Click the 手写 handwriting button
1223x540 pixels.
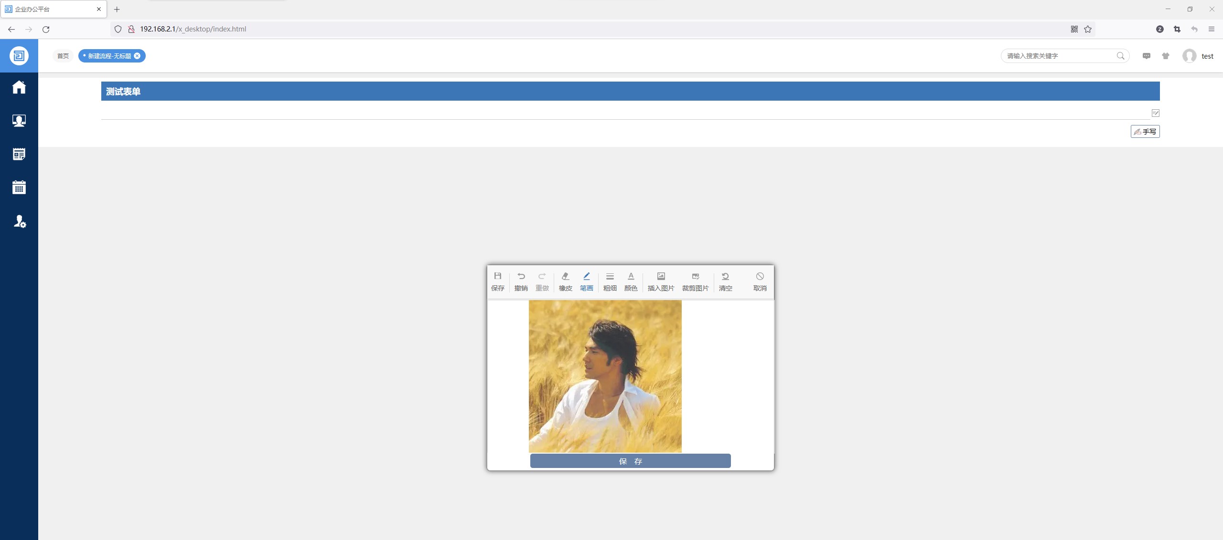1145,131
